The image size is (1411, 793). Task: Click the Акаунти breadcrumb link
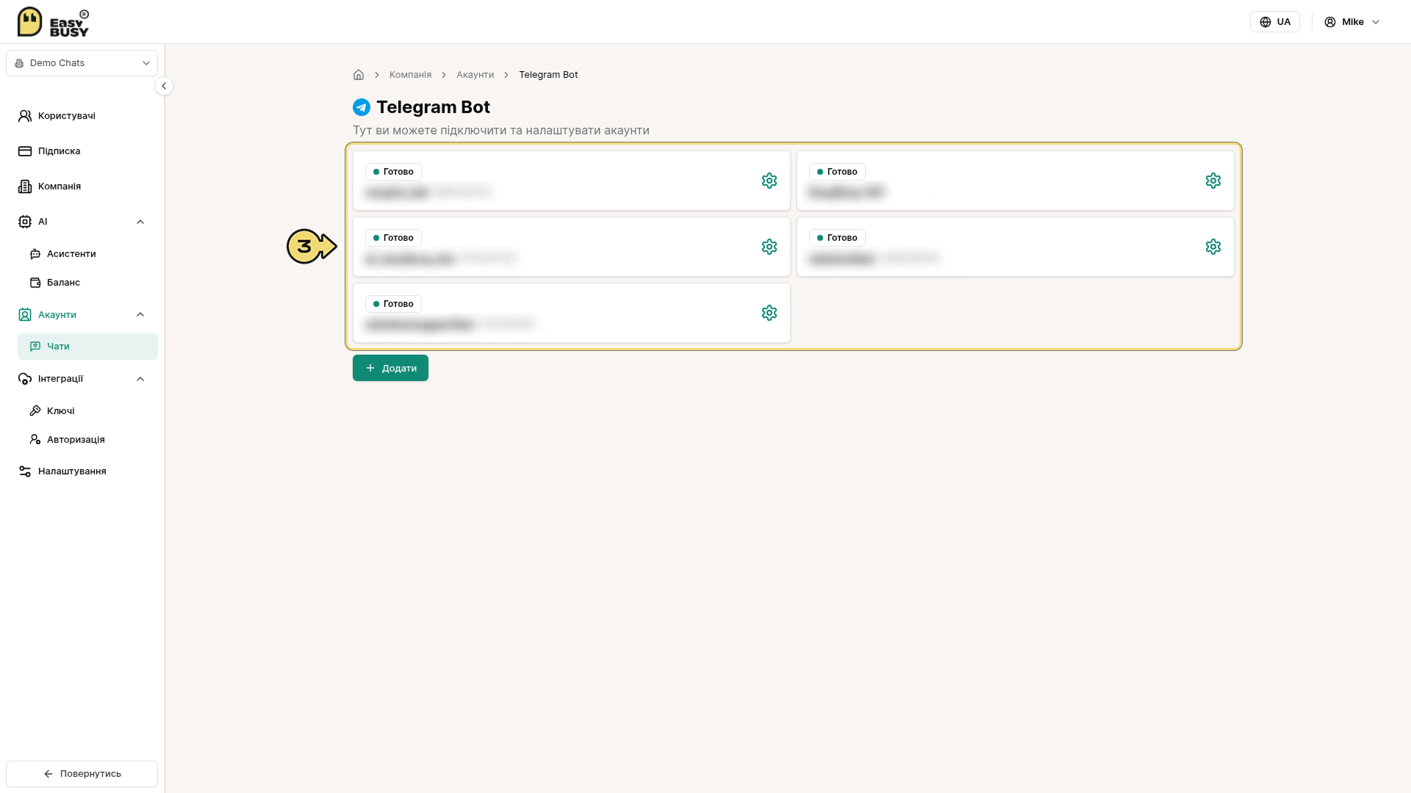475,75
